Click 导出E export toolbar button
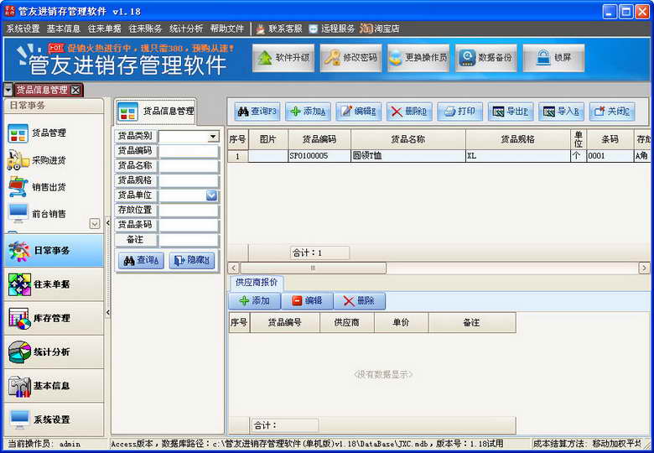The width and height of the screenshot is (654, 453). coord(511,112)
